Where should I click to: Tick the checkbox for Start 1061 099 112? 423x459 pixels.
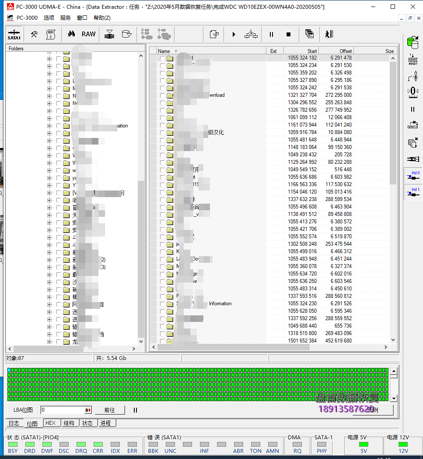click(x=162, y=117)
